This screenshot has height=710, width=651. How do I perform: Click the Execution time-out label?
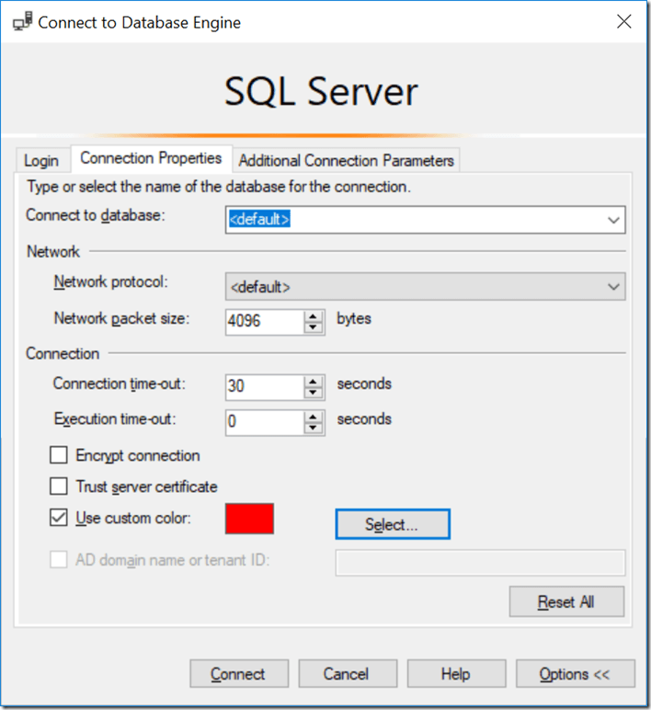click(x=115, y=419)
